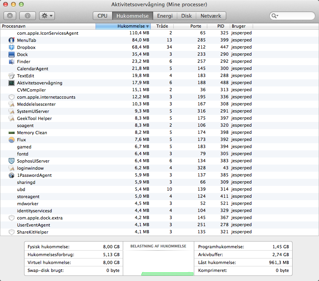The image size is (319, 281).
Task: Click the green memory pressure graph
Action: 167,274
